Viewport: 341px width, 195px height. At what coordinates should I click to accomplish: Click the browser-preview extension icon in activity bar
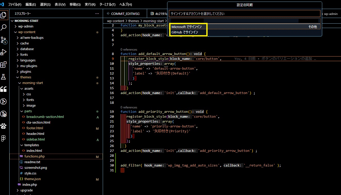point(4,114)
